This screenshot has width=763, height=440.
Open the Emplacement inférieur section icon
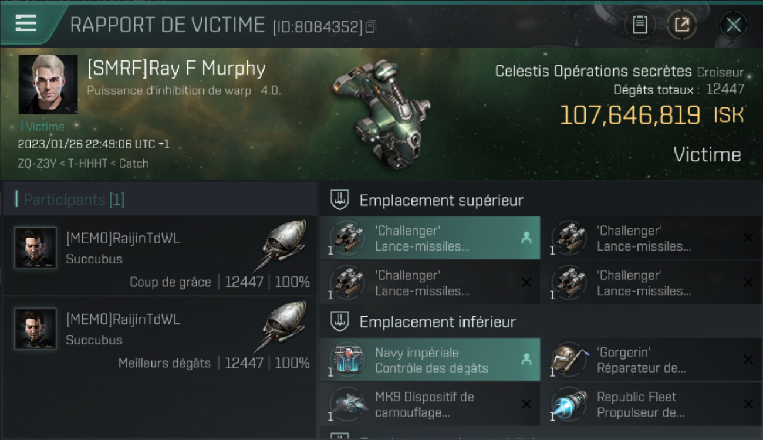(340, 321)
